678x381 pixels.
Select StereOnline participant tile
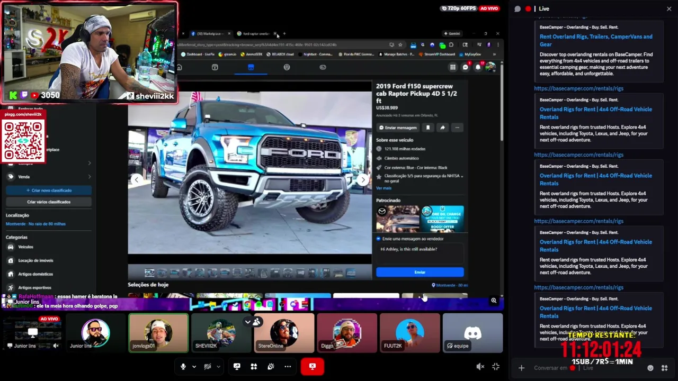284,333
